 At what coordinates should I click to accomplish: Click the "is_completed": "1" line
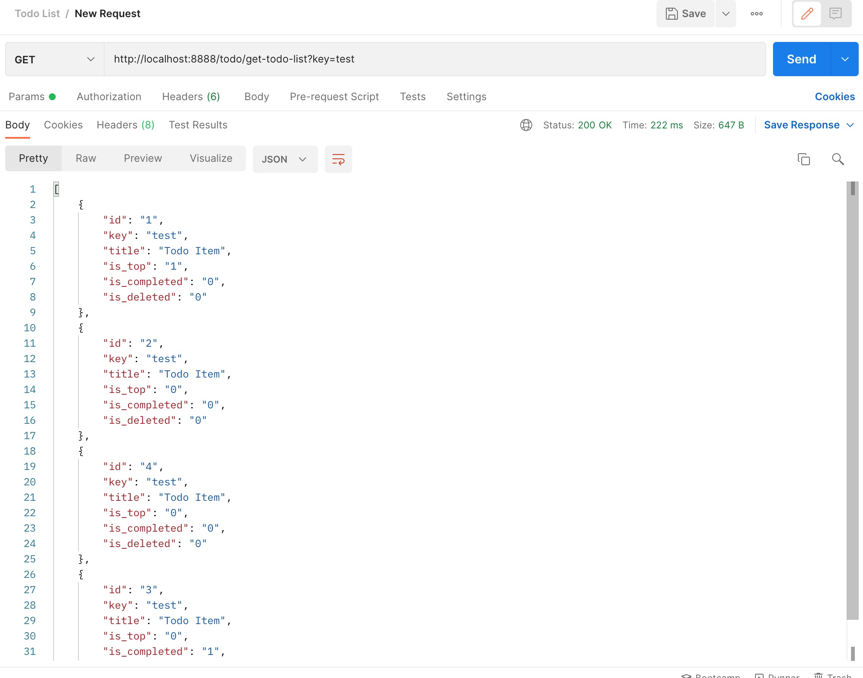click(x=164, y=651)
